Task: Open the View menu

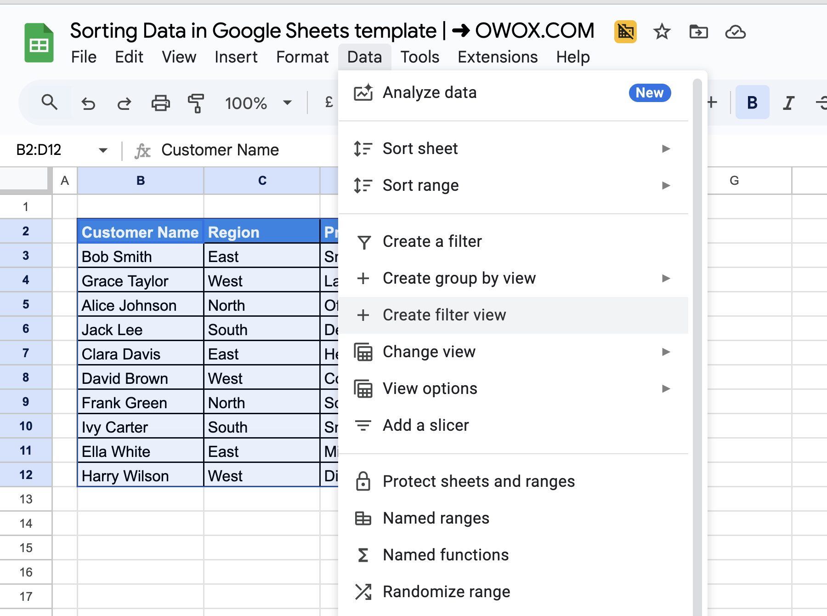Action: coord(179,57)
